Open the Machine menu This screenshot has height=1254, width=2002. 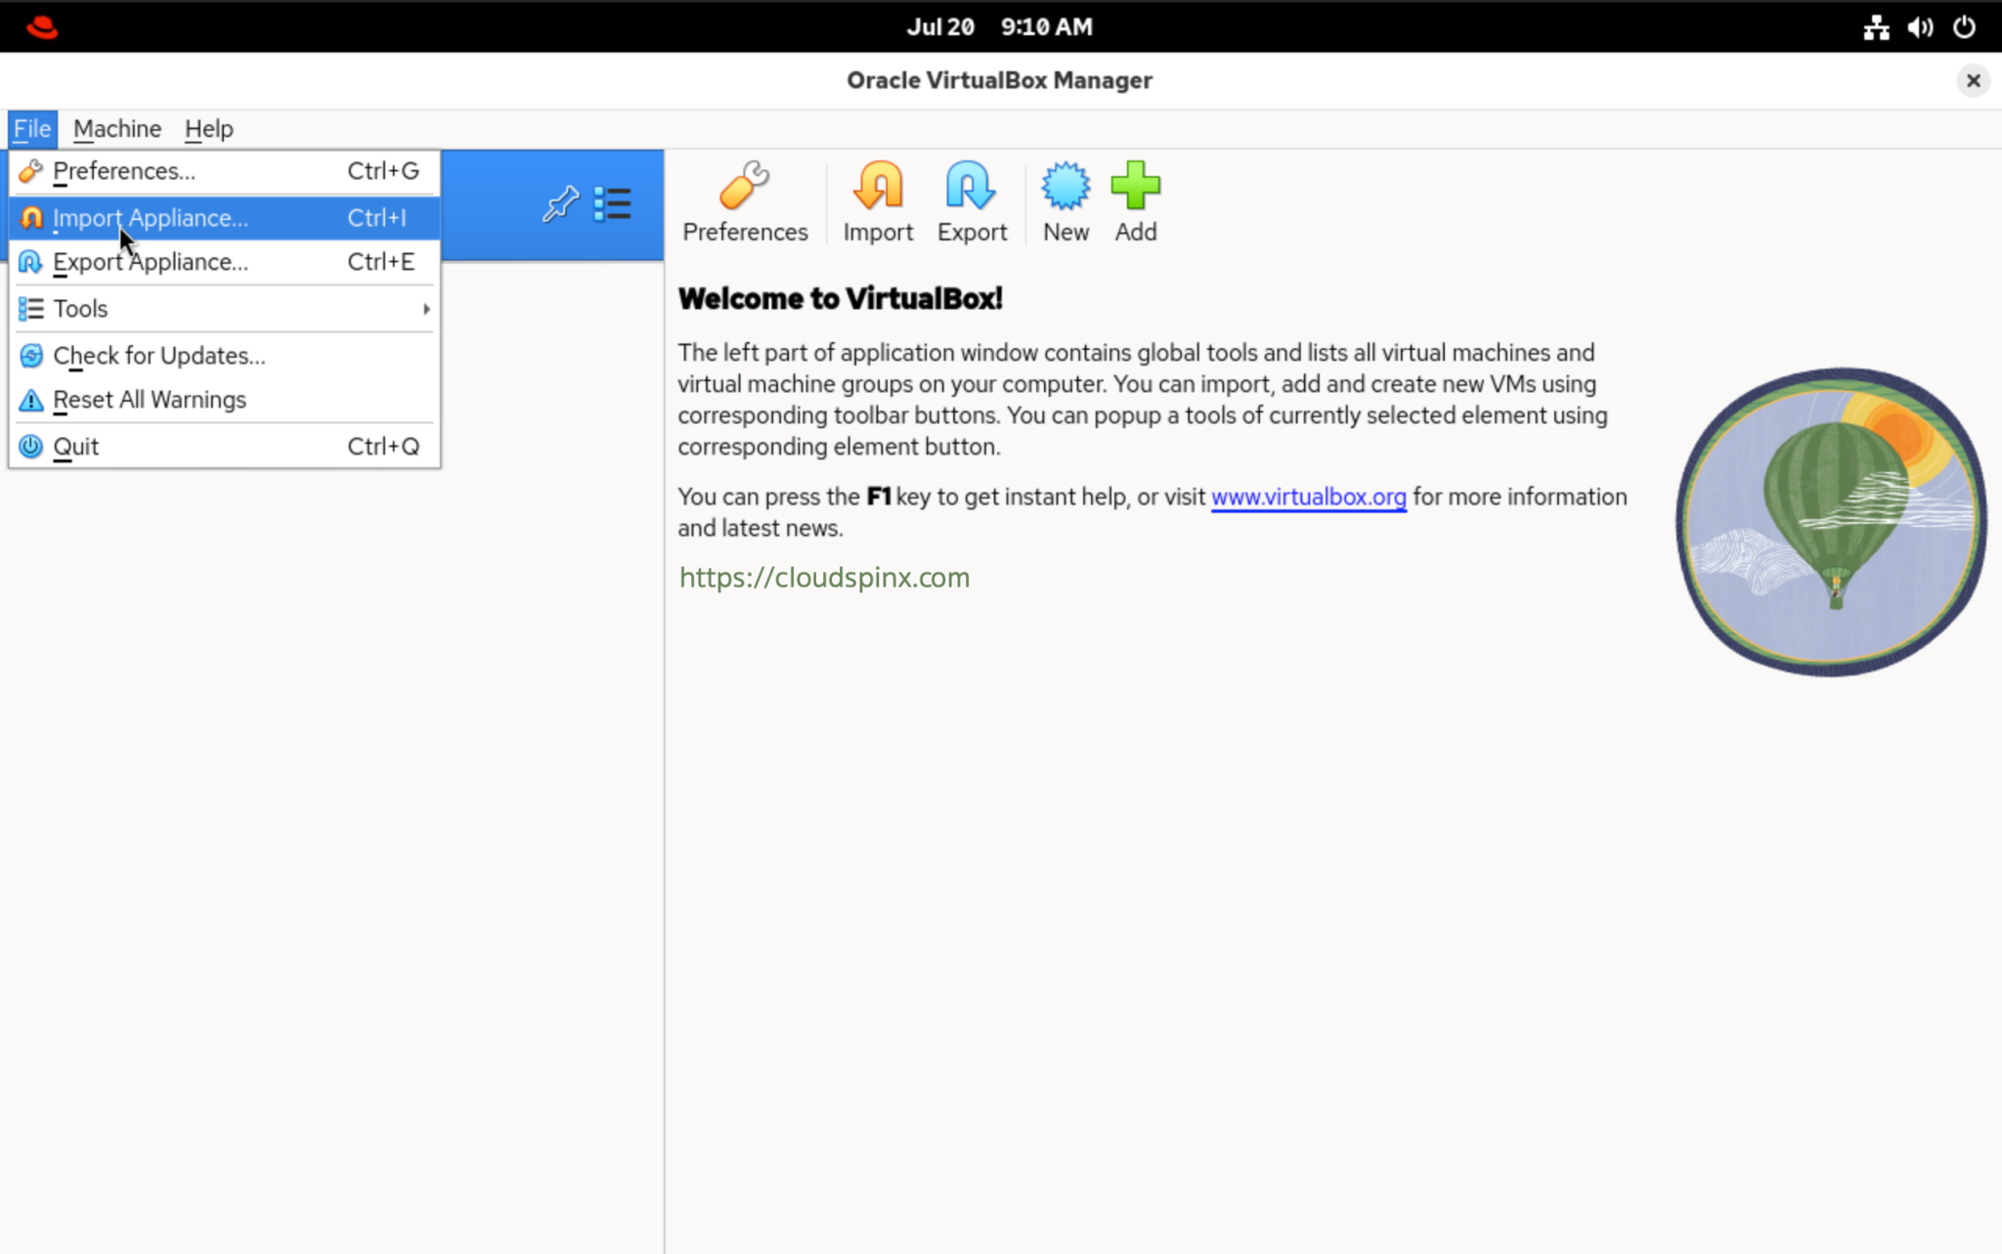(x=117, y=128)
